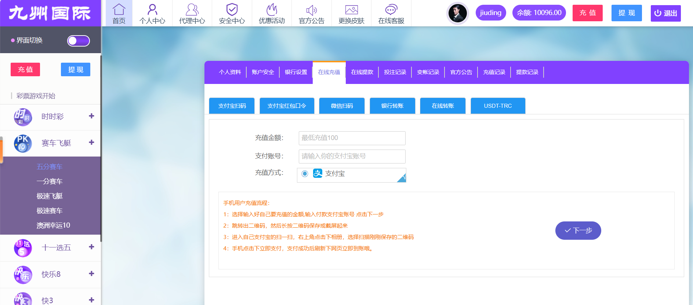
Task: Focus the 充值金额 input field
Action: [352, 138]
